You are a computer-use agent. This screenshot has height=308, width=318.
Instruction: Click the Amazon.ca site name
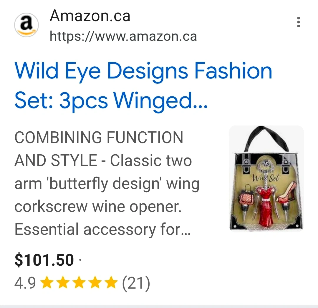click(x=90, y=16)
